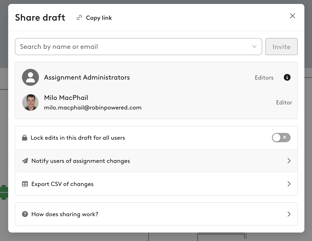
Task: Expand the Notify users row chevron
Action: click(289, 161)
